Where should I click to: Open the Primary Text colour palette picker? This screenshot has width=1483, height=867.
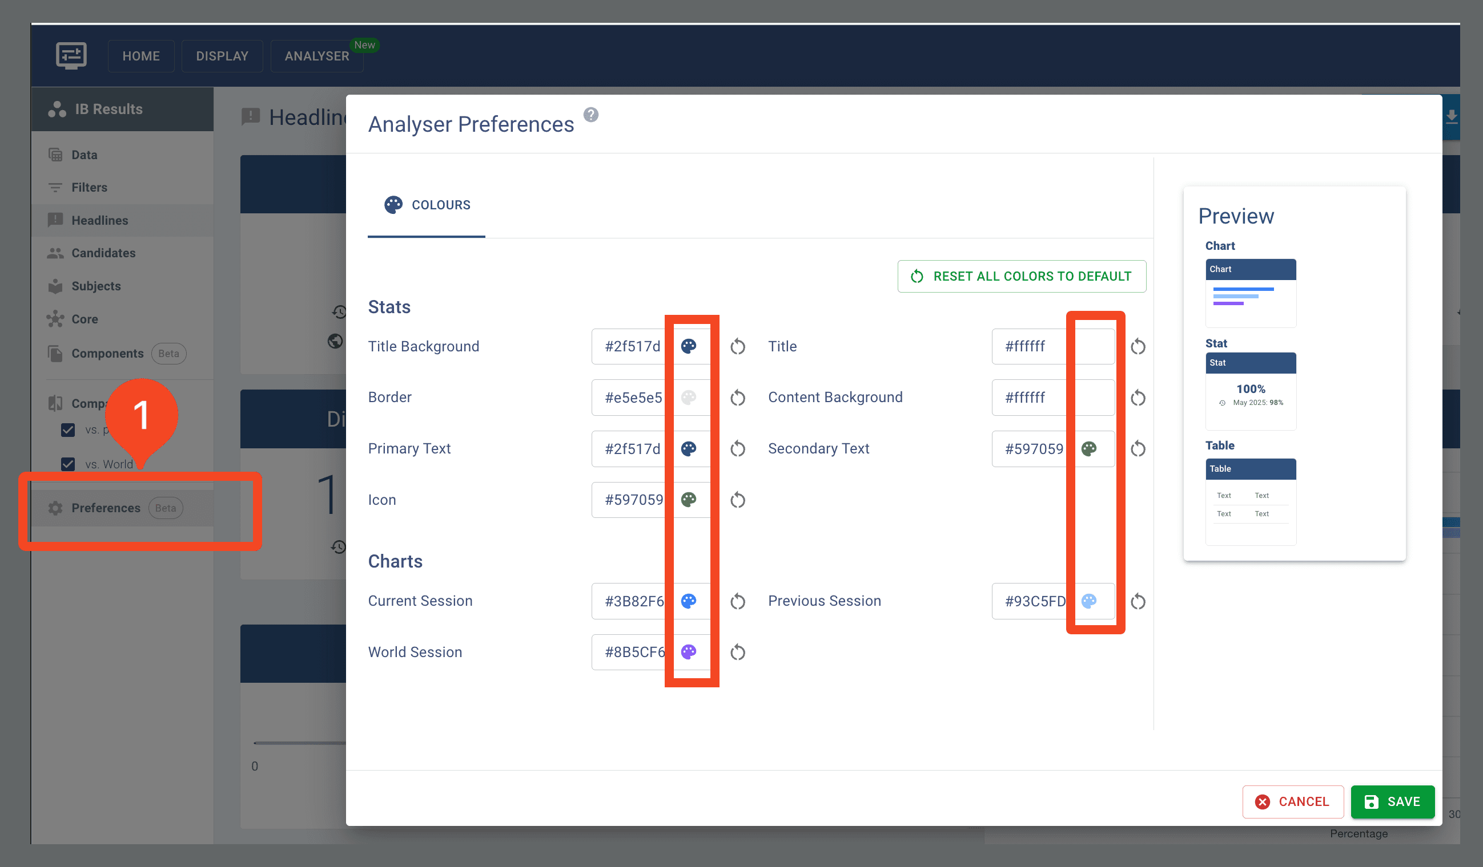coord(689,448)
